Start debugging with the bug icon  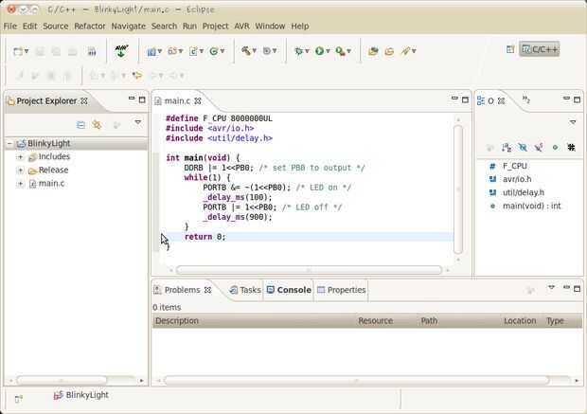[299, 50]
